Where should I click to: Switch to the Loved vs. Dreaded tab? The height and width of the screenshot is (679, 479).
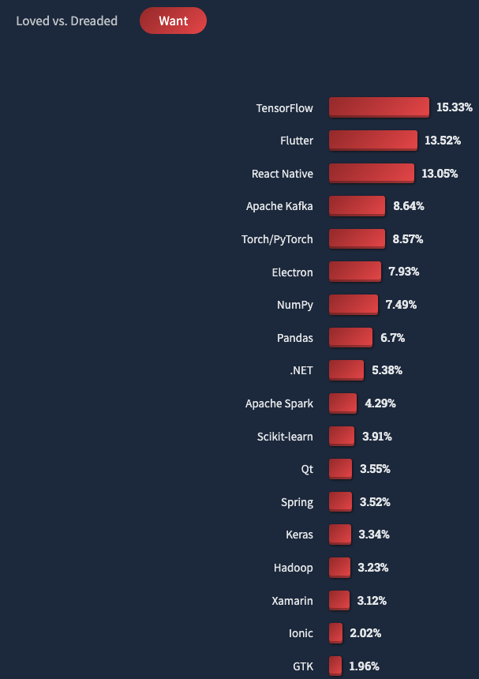(66, 21)
